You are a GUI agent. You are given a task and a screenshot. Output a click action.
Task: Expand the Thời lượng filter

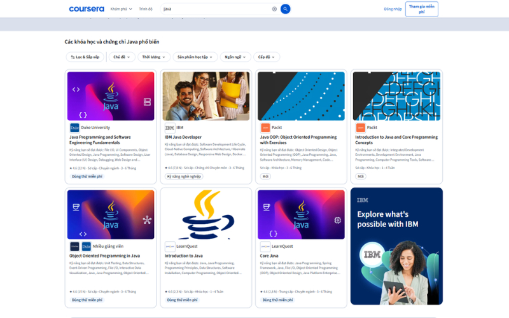[153, 57]
